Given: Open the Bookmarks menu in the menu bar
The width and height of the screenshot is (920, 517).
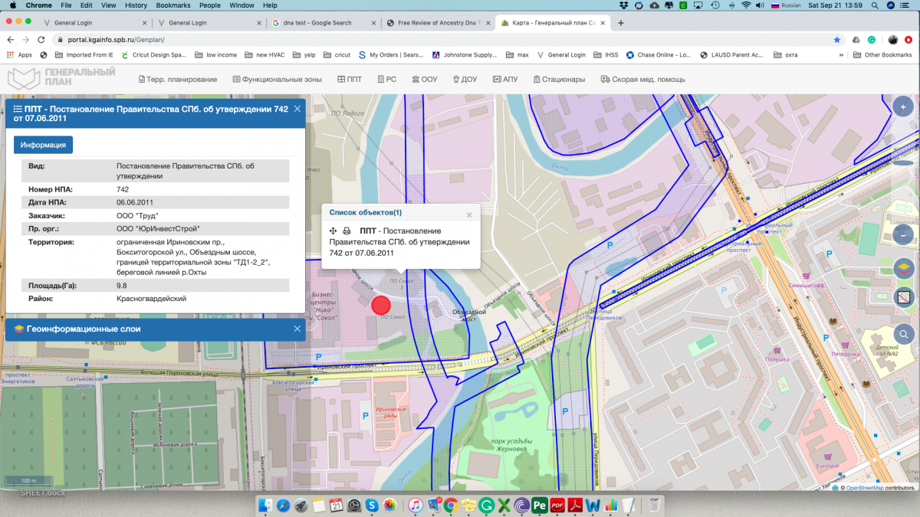Looking at the screenshot, I should 173,5.
